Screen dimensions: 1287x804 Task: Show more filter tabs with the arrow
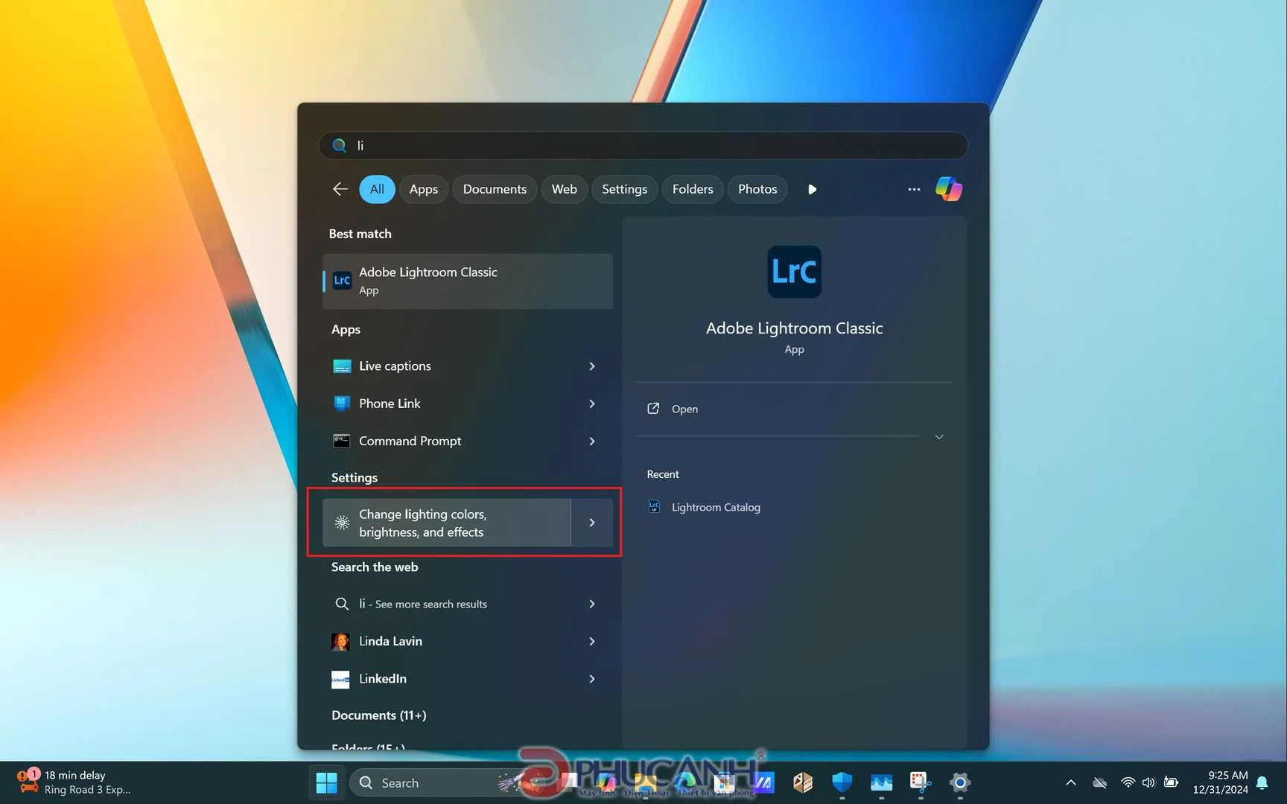tap(812, 189)
